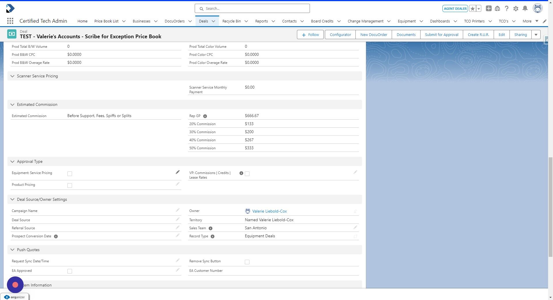Open the Recycle Bin menu item
The height and width of the screenshot is (300, 553).
[232, 21]
